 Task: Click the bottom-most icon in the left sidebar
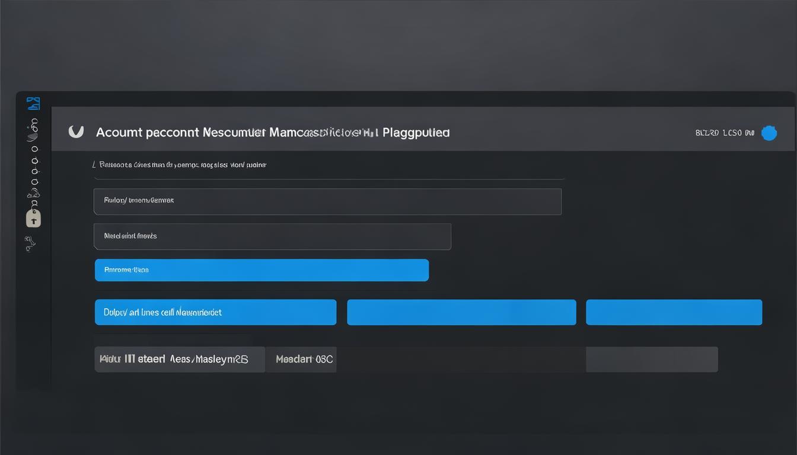coord(30,242)
